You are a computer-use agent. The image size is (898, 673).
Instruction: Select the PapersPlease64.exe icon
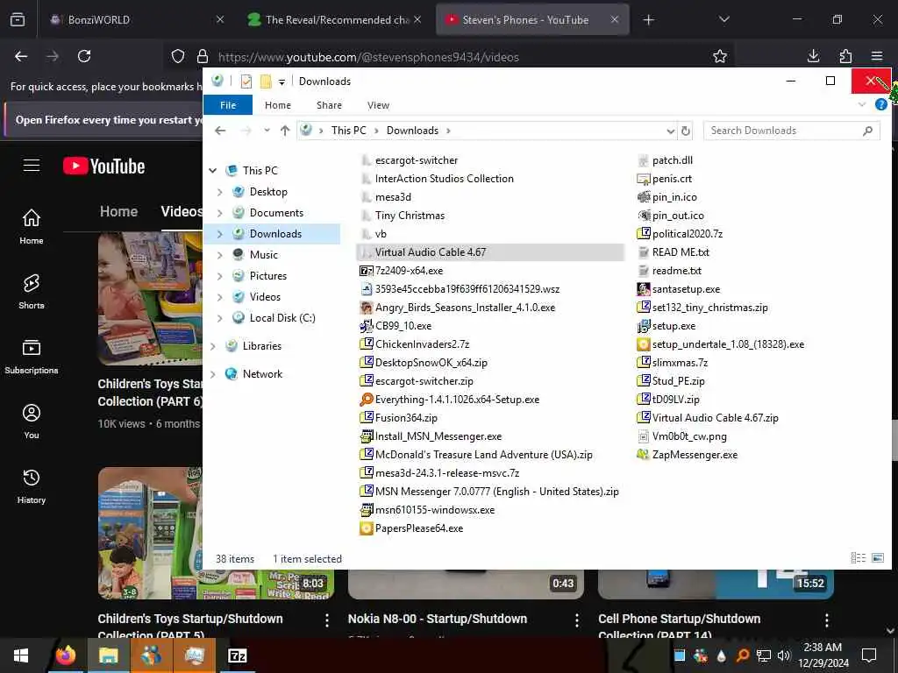tap(366, 528)
